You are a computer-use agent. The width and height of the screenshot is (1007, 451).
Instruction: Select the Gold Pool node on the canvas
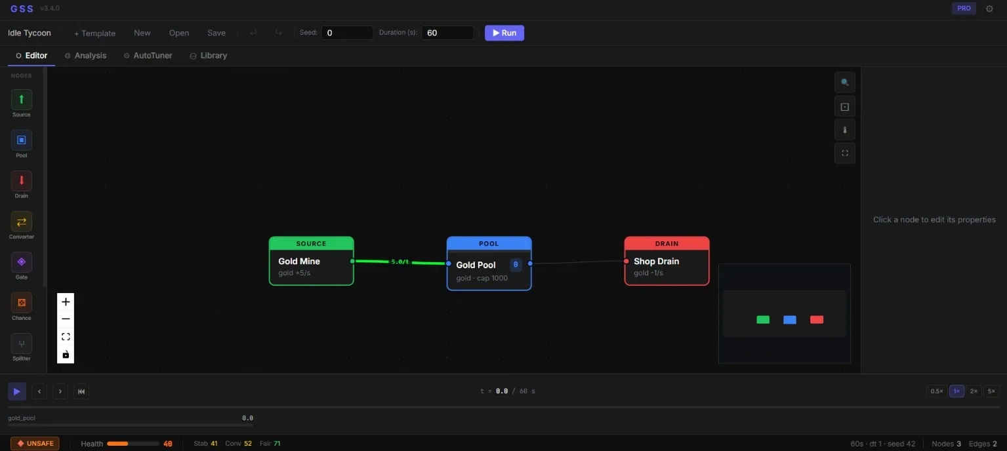tap(489, 264)
